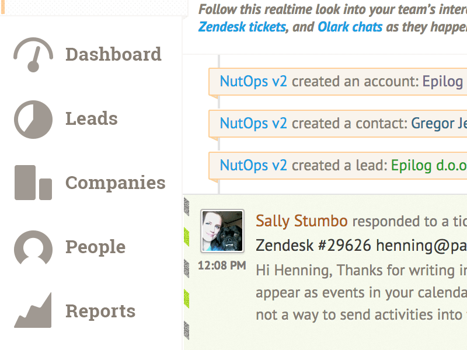Open the Zendesk #29626 ticket title
Image resolution: width=467 pixels, height=350 pixels.
click(x=361, y=246)
